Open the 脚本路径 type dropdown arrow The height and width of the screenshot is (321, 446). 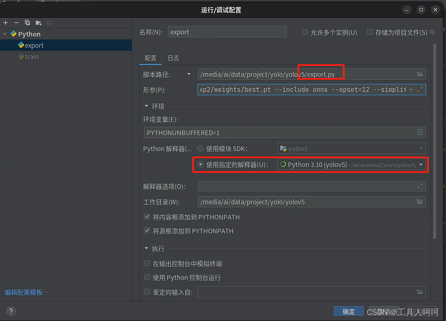click(x=189, y=74)
